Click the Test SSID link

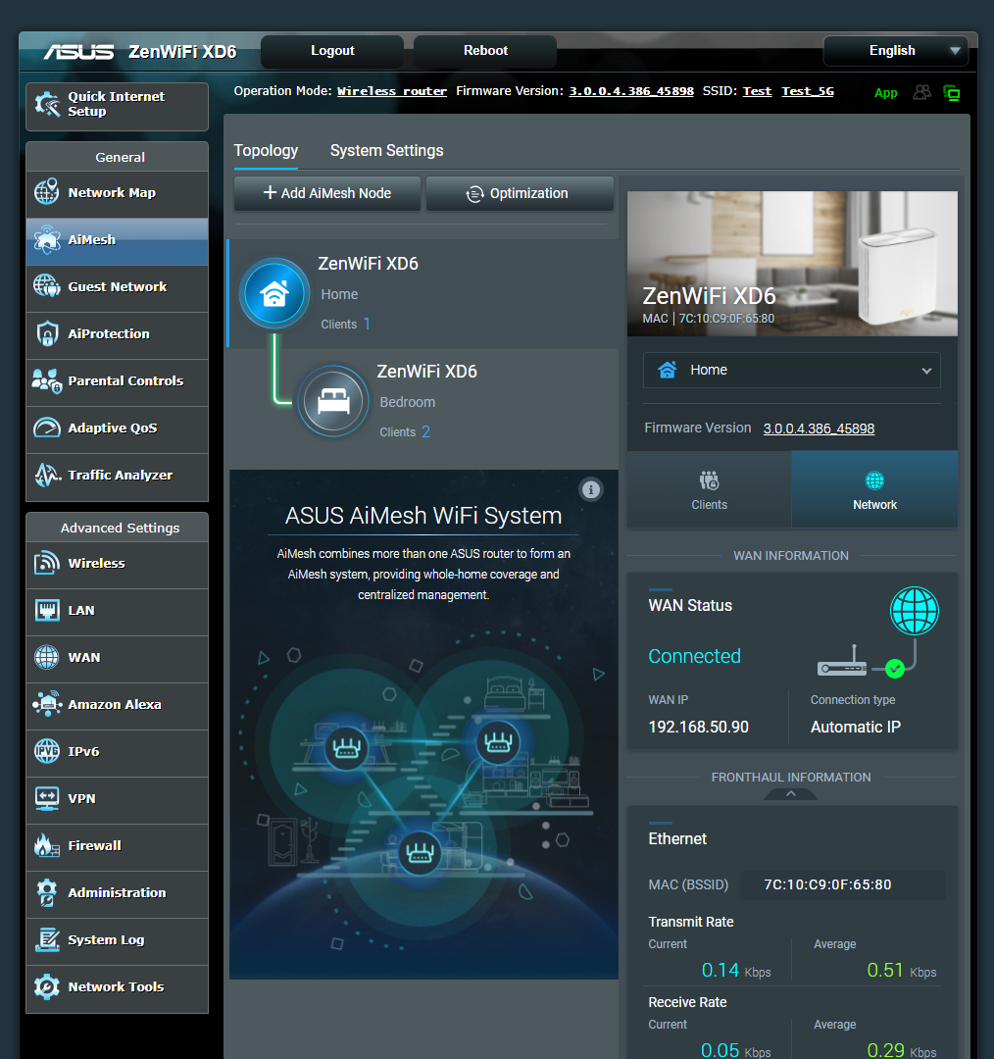(x=757, y=91)
